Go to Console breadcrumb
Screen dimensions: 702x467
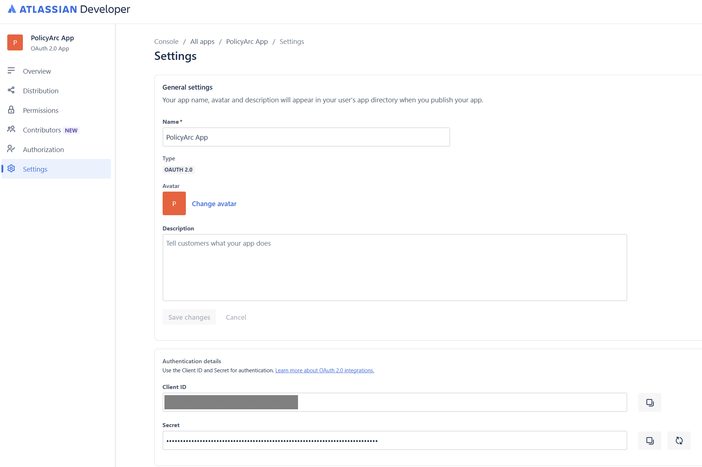166,41
